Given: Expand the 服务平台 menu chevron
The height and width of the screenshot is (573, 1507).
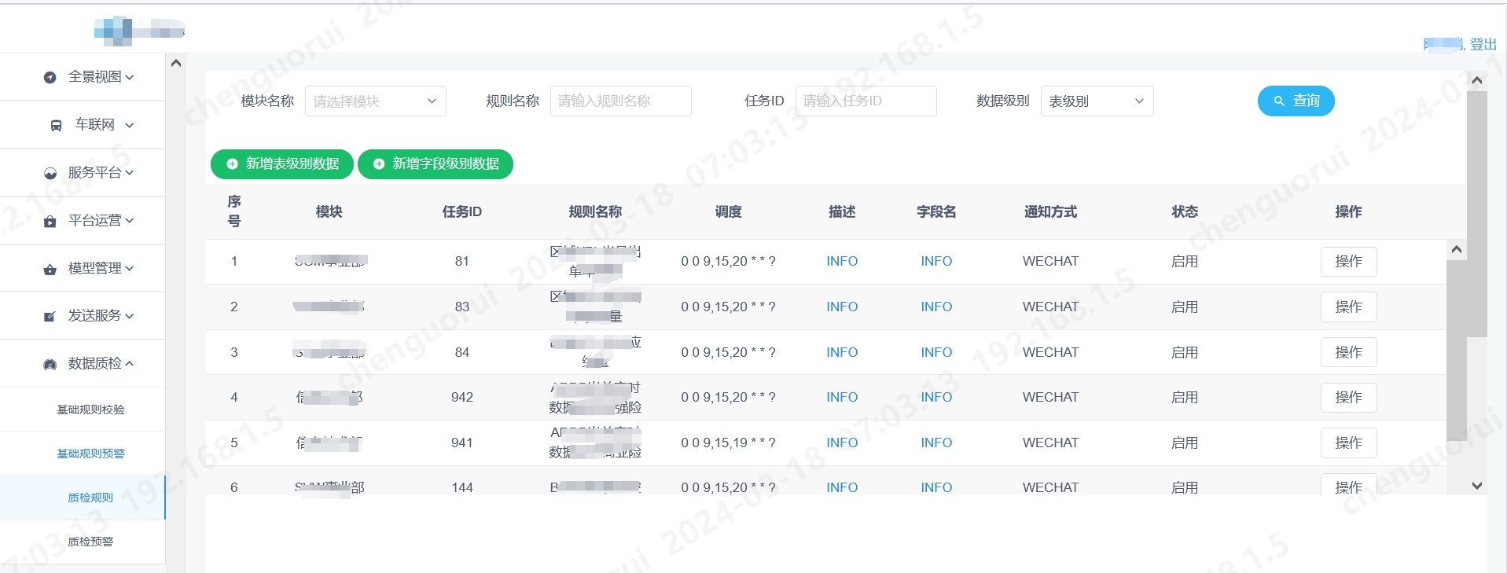Looking at the screenshot, I should (x=130, y=173).
